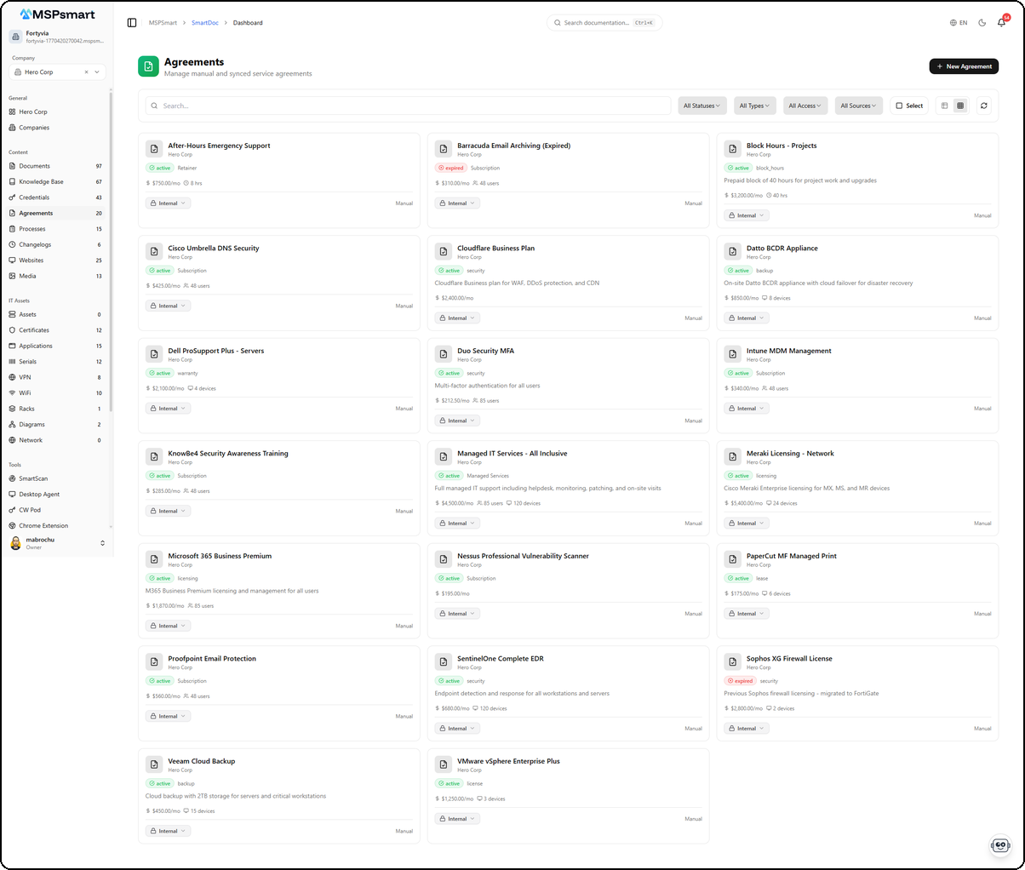Open Credentials in the sidebar
This screenshot has height=870, width=1025.
(34, 197)
